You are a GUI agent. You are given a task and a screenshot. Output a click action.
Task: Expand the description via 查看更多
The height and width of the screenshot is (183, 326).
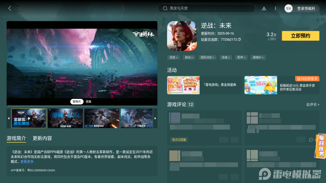click(27, 162)
